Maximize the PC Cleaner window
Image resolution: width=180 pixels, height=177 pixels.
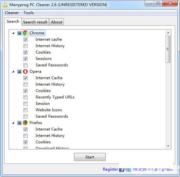[x=158, y=4]
